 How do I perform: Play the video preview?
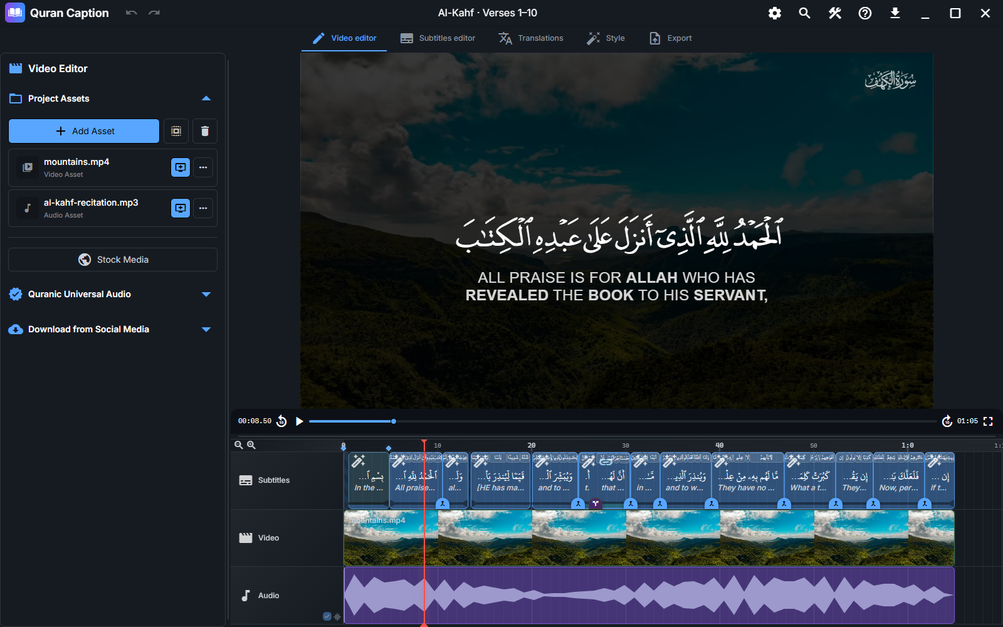click(300, 421)
